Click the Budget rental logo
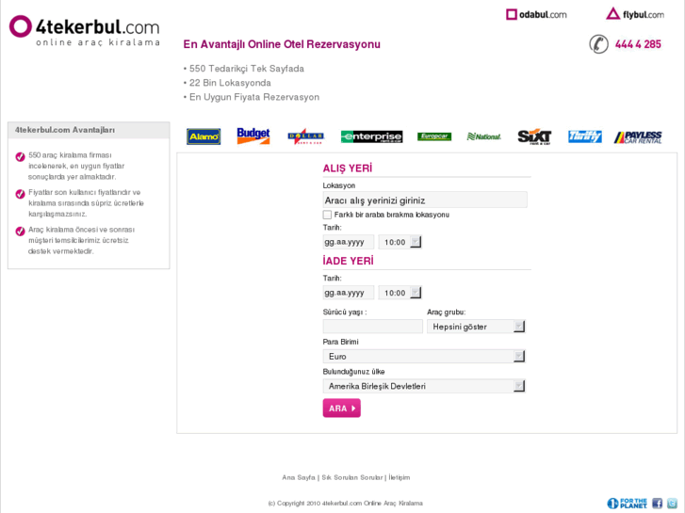Viewport: 685px width, 513px height. (x=253, y=136)
